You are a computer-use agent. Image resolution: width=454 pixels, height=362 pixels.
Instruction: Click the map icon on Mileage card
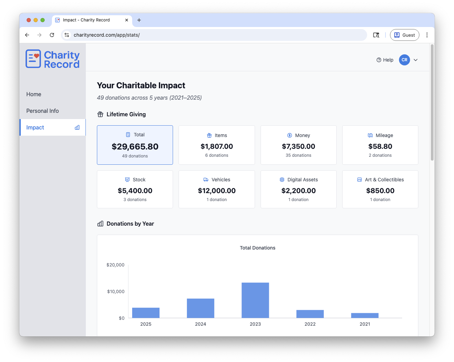[x=370, y=135]
